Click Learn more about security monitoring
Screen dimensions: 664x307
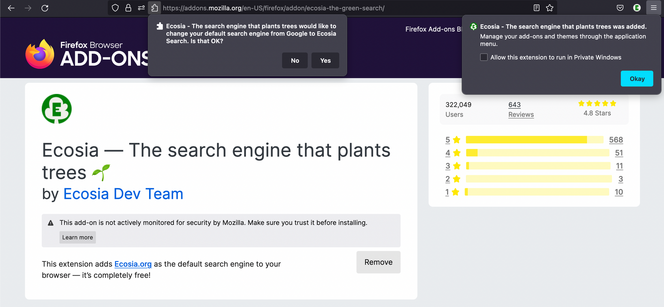point(77,237)
